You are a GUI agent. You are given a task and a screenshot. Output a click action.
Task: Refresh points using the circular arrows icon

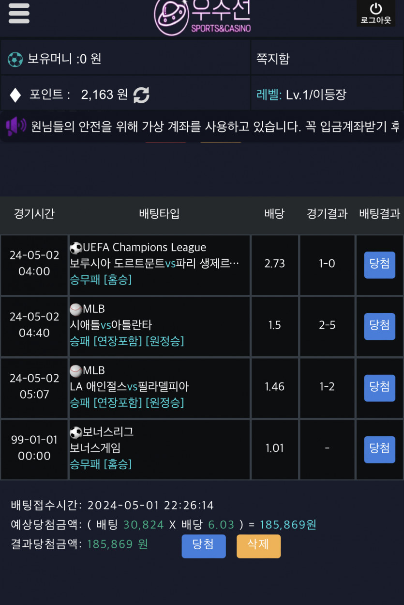tap(141, 95)
